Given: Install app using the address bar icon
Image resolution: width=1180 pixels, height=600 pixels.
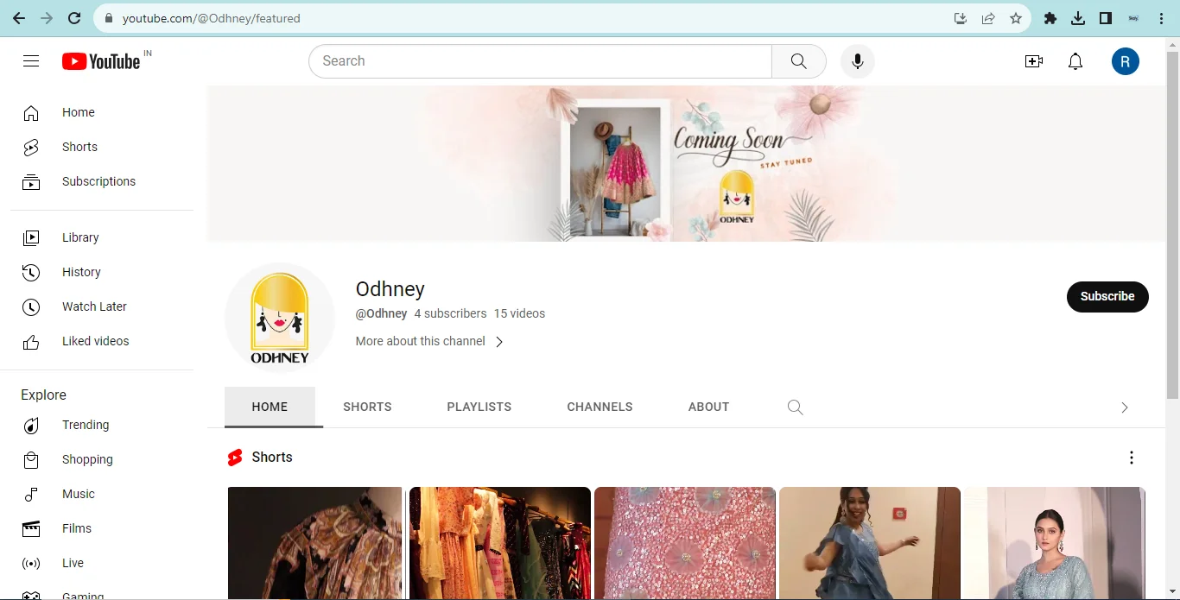Looking at the screenshot, I should [x=960, y=18].
